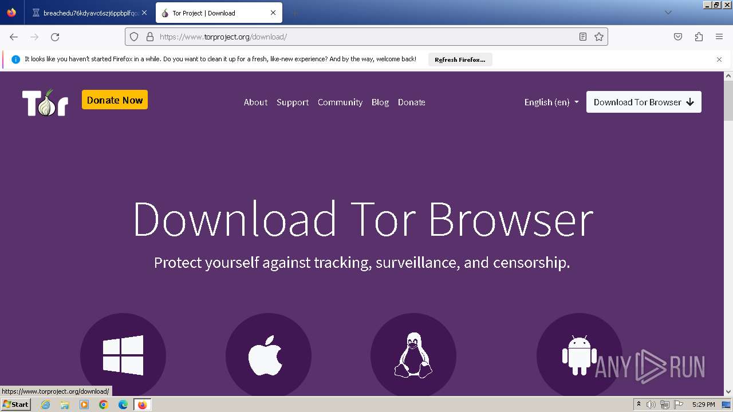
Task: Go back with browser back arrow
Action: [14, 37]
